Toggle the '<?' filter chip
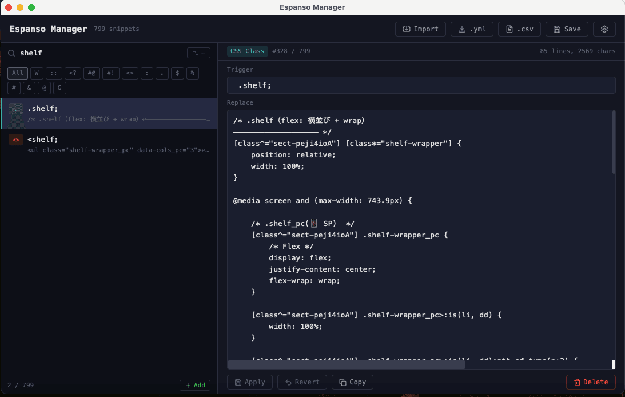 (x=73, y=73)
